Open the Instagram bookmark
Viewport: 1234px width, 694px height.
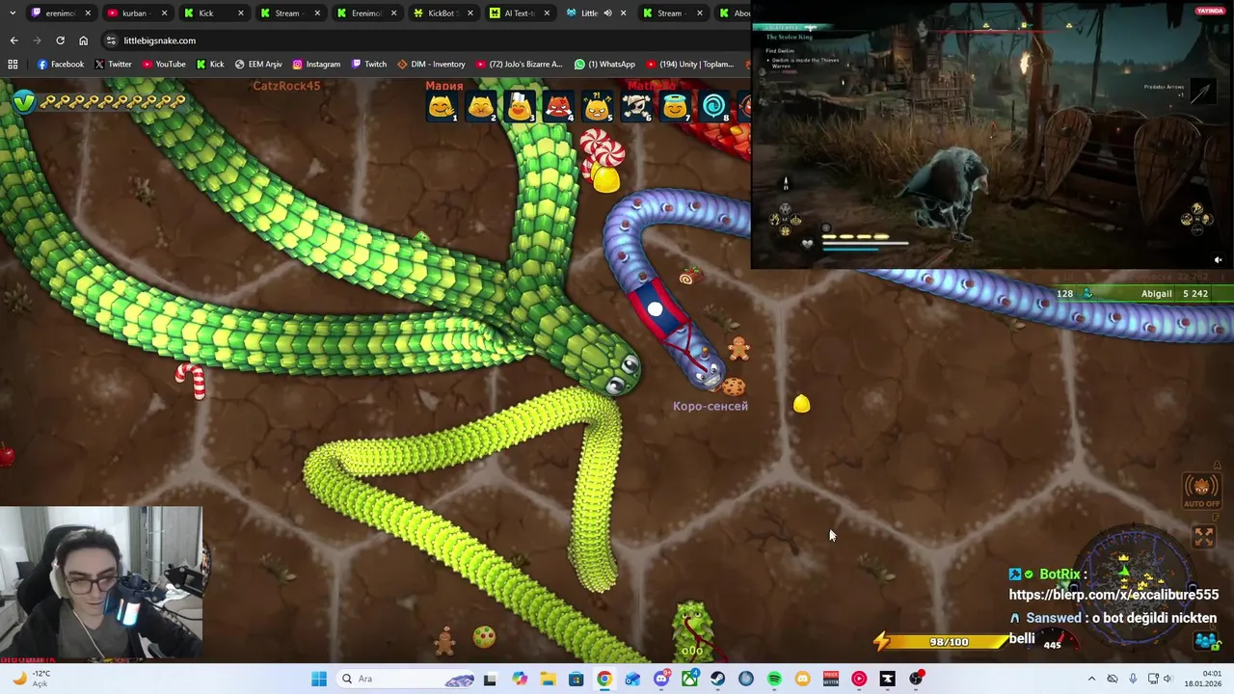(316, 64)
